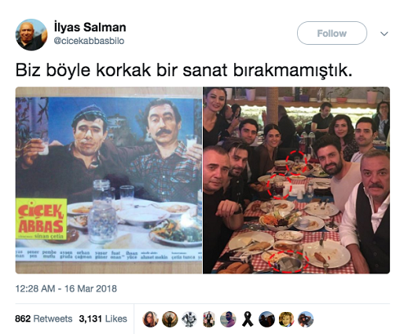Open the fifth liker's purple shirt avatar

pos(228,319)
